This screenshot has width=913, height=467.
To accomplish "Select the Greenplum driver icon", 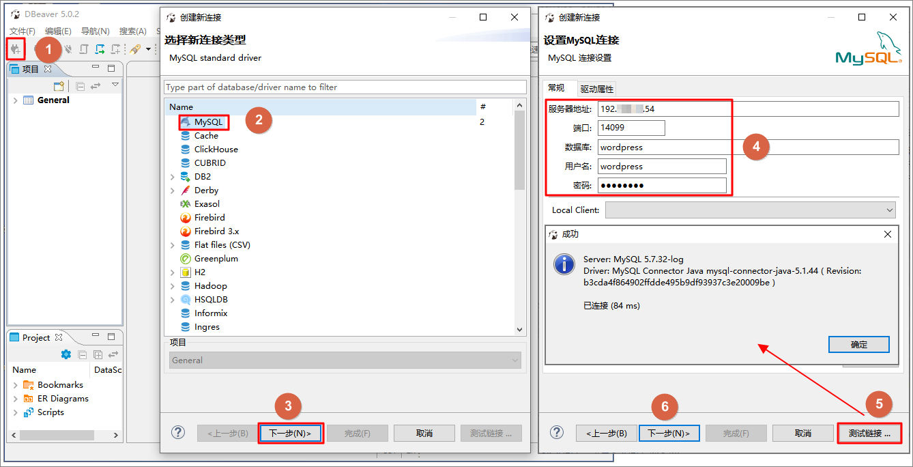I will tap(186, 259).
